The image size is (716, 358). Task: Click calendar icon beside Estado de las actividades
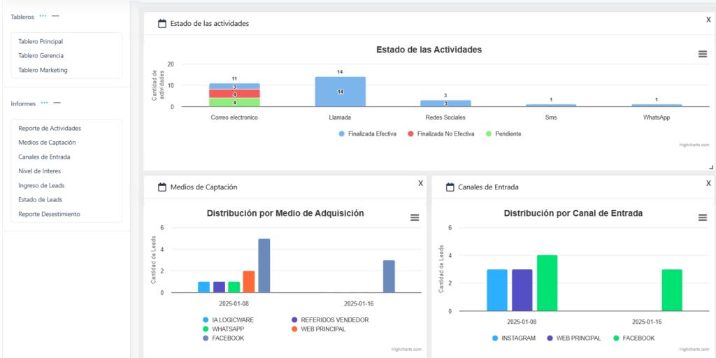pyautogui.click(x=162, y=23)
